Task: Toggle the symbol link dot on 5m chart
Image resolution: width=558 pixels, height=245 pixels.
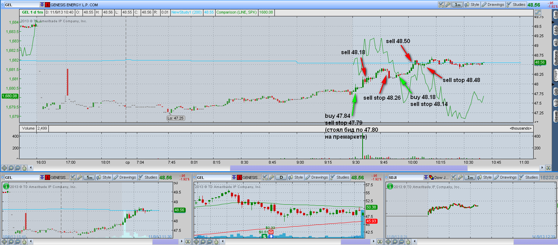Action: point(2,178)
